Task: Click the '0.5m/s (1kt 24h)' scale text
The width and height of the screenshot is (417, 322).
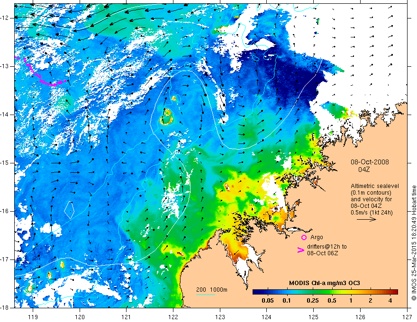Action: 372,212
